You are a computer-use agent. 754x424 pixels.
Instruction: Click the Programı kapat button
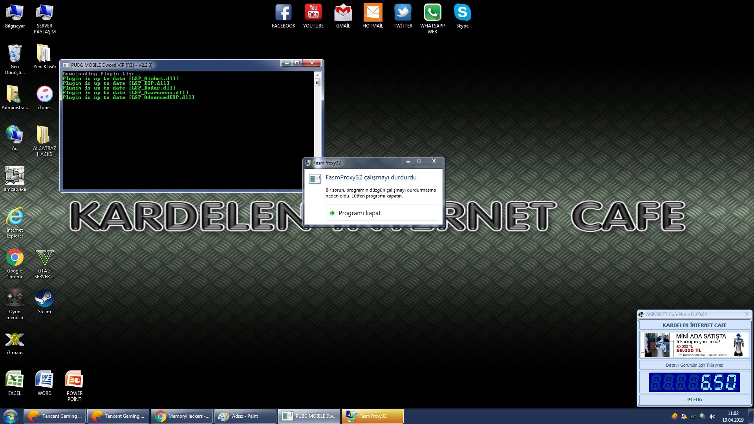point(382,213)
